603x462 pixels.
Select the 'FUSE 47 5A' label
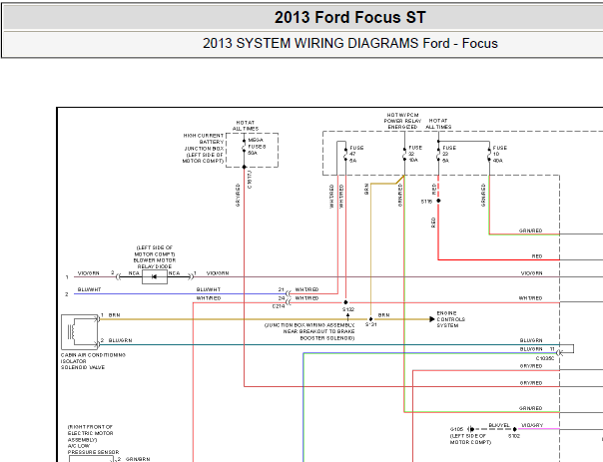356,154
